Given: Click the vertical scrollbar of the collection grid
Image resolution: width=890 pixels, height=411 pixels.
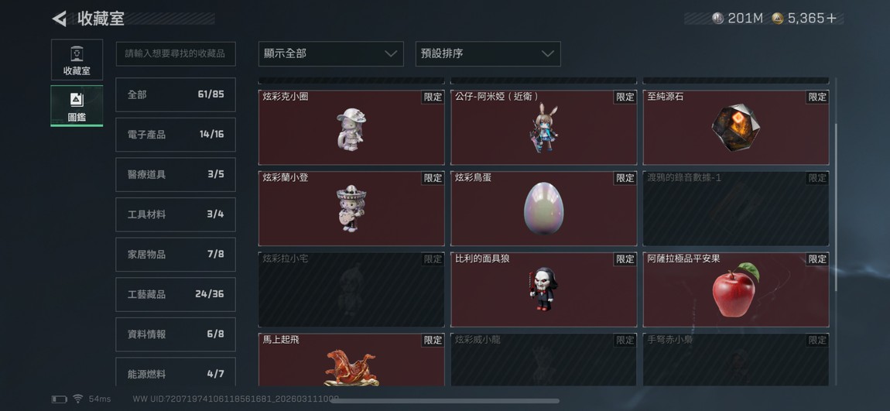Looking at the screenshot, I should [x=836, y=207].
